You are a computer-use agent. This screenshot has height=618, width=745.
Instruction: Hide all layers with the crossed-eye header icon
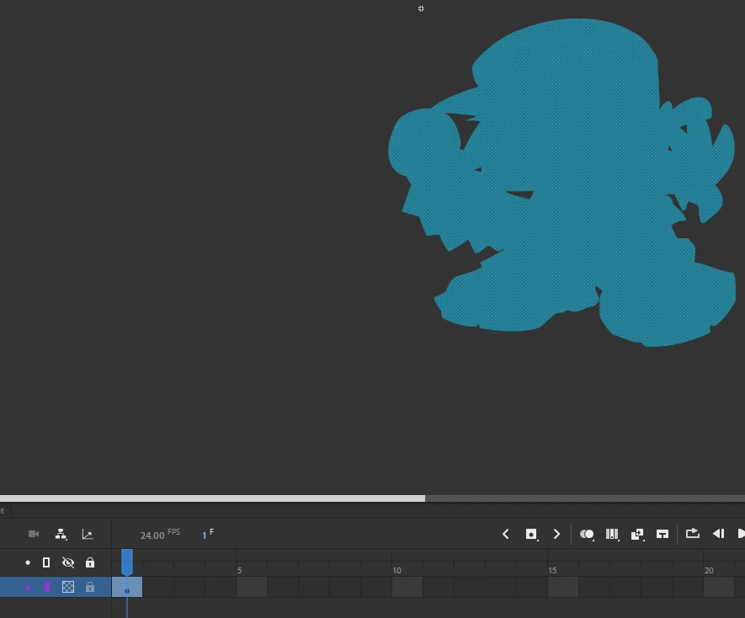tap(68, 562)
